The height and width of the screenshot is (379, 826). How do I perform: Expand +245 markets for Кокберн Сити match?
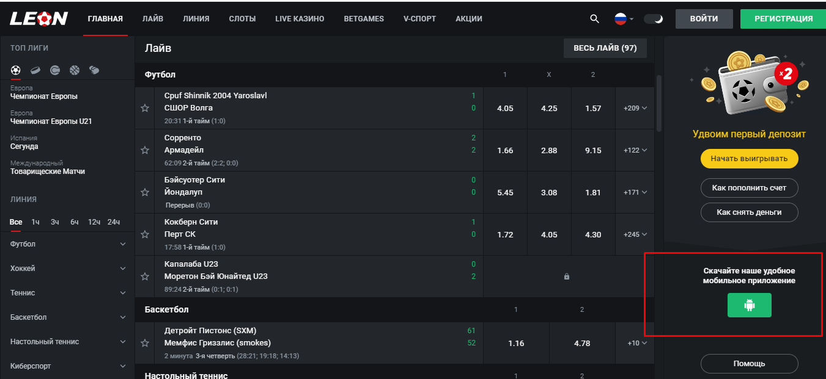click(635, 234)
